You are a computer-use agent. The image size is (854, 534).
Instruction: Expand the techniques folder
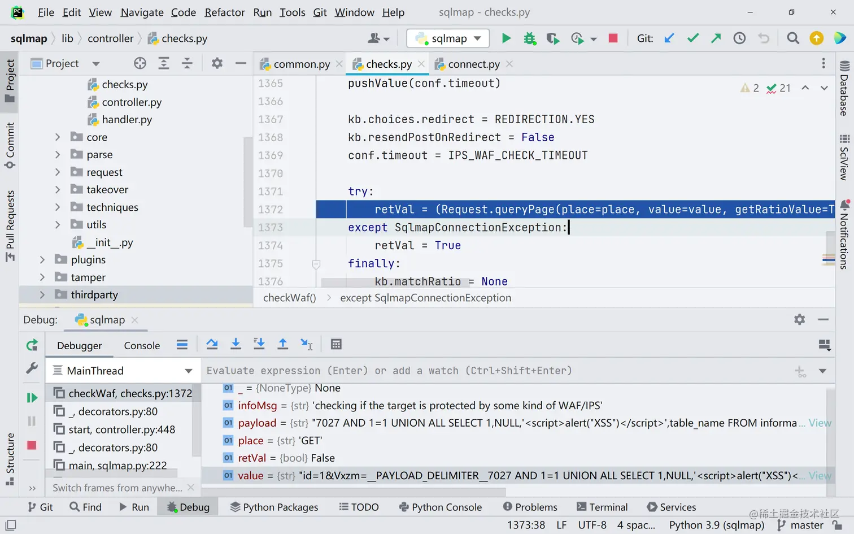tap(58, 207)
